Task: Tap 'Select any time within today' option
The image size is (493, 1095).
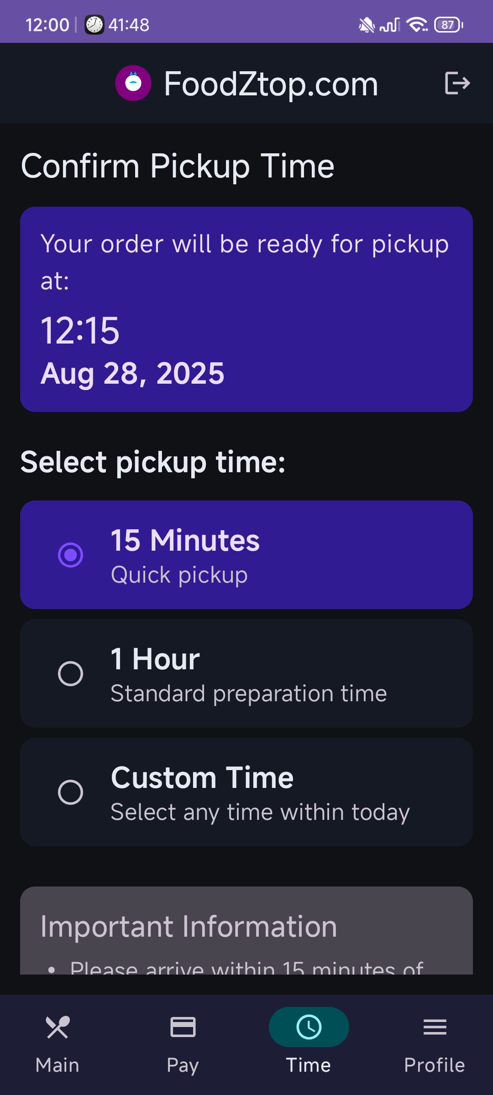Action: click(x=260, y=812)
